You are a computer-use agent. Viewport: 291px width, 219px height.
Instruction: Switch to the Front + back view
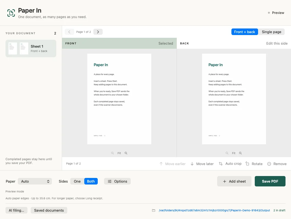pyautogui.click(x=245, y=32)
